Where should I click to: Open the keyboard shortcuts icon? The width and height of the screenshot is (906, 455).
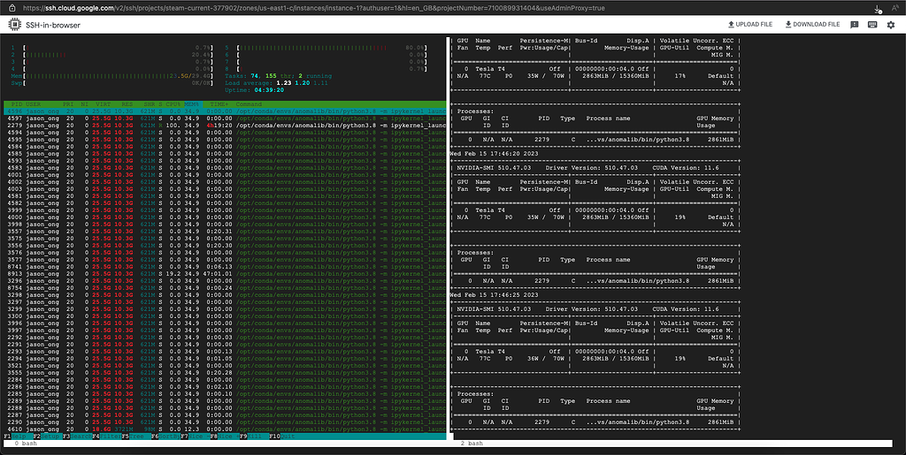tap(872, 25)
